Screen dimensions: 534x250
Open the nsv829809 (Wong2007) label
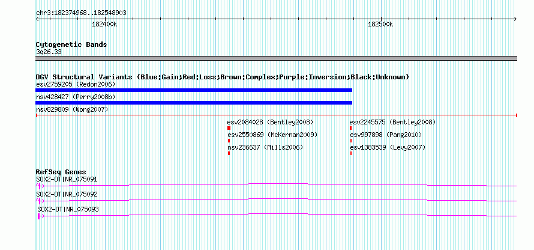tap(72, 109)
